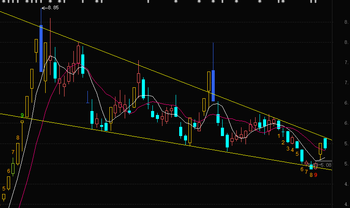Click the small blue doji left of the first channel low

(x=87, y=103)
